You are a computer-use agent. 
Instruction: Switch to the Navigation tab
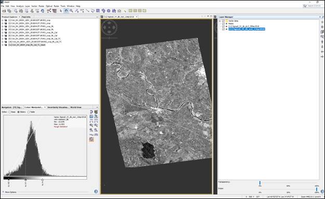tap(11, 107)
